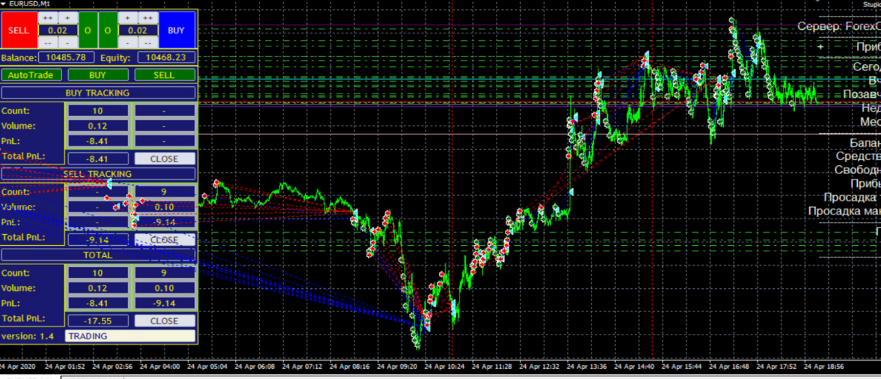The image size is (881, 379).
Task: Click the blue BUY button
Action: pos(176,31)
